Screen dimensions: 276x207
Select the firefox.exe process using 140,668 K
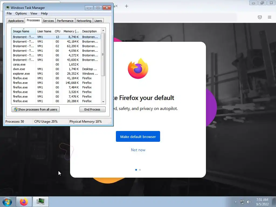(56, 83)
